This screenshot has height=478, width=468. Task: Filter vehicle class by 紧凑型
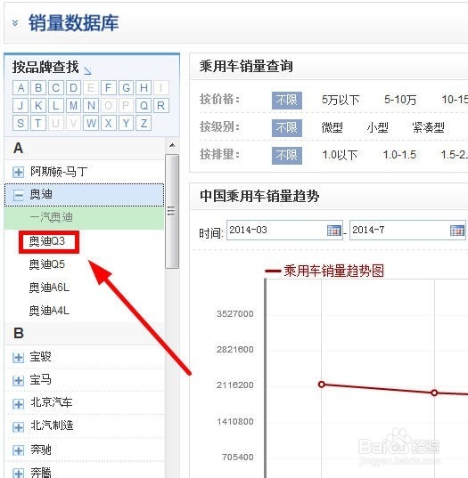[428, 127]
